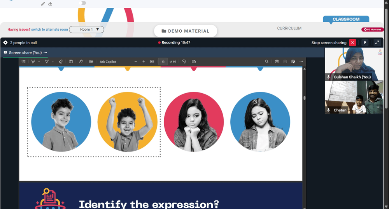Open the PDF contents list icon

[24, 61]
